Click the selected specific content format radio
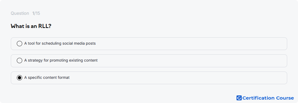Image resolution: width=298 pixels, height=103 pixels. (x=20, y=77)
